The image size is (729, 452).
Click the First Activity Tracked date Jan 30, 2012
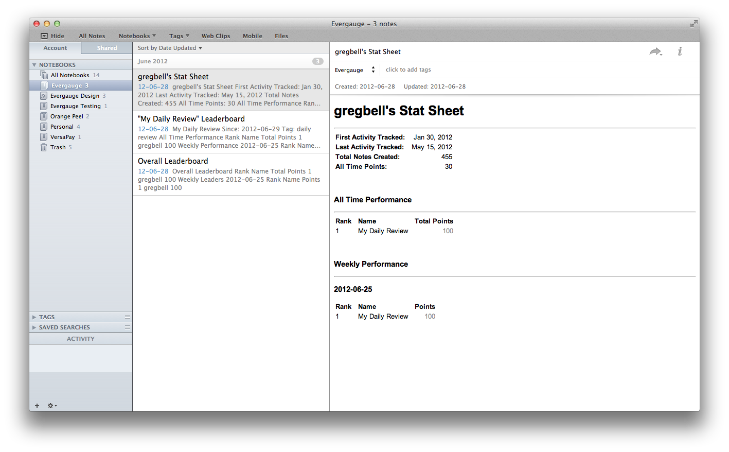433,137
